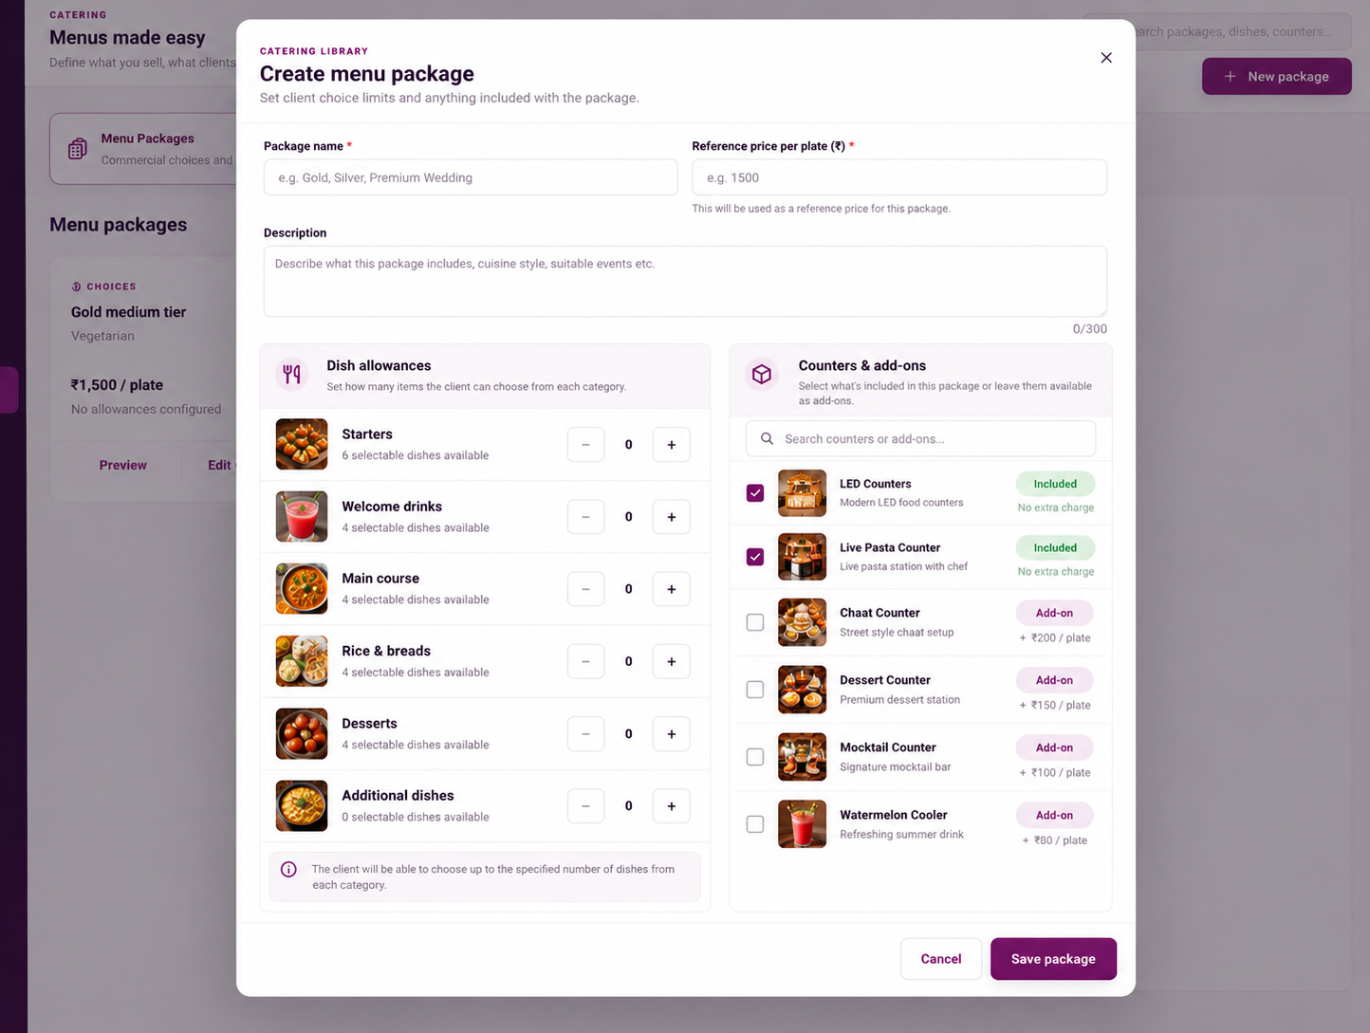The width and height of the screenshot is (1370, 1033).
Task: Click the Dish allowances fork-knife icon
Action: click(x=292, y=375)
